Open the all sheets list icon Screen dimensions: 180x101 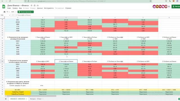click(x=6, y=99)
